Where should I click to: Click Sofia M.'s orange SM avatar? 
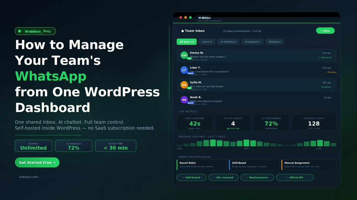pos(184,85)
